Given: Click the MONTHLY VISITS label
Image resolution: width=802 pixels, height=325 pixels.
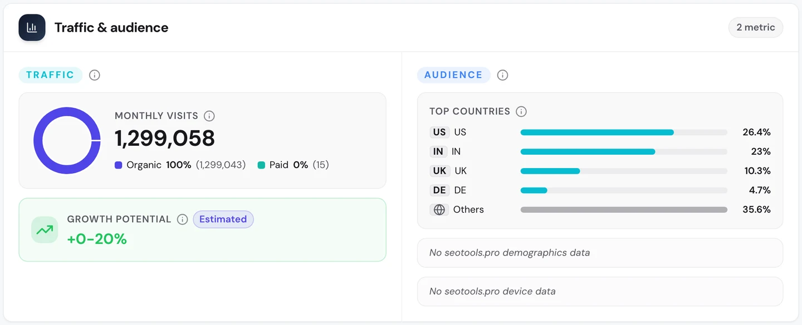Looking at the screenshot, I should [157, 116].
